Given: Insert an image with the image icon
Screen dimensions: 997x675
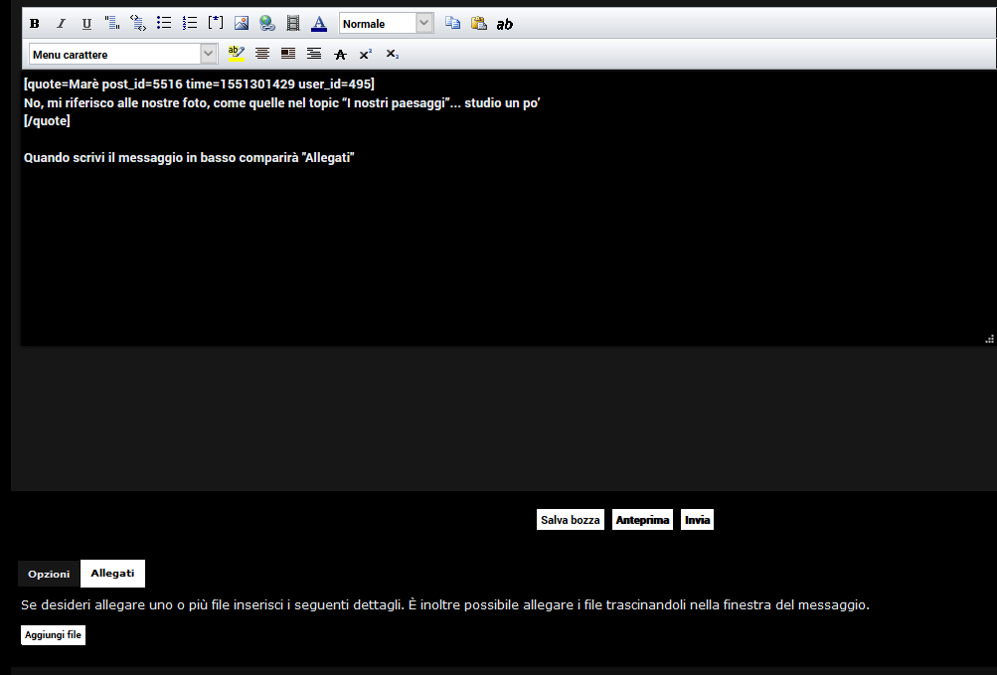Looking at the screenshot, I should click(x=242, y=22).
